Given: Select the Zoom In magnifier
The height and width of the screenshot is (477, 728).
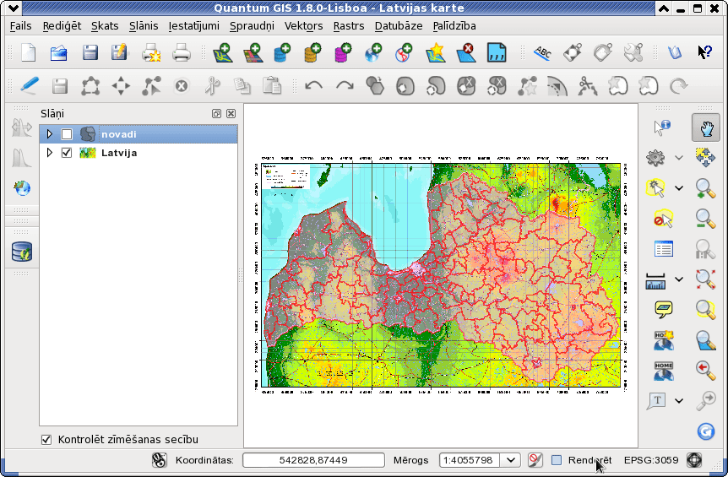Looking at the screenshot, I should [706, 189].
